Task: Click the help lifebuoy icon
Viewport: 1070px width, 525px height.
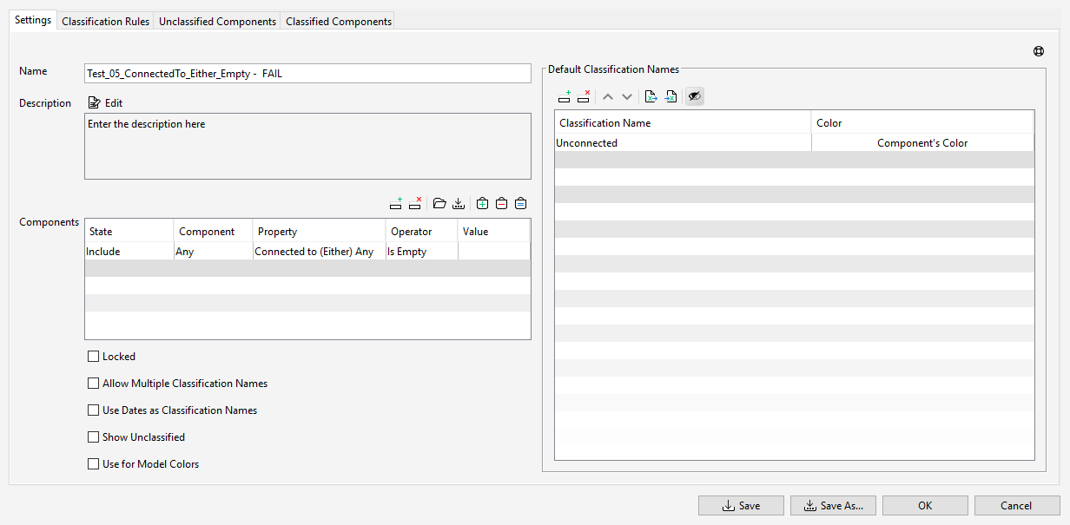Action: click(1039, 51)
